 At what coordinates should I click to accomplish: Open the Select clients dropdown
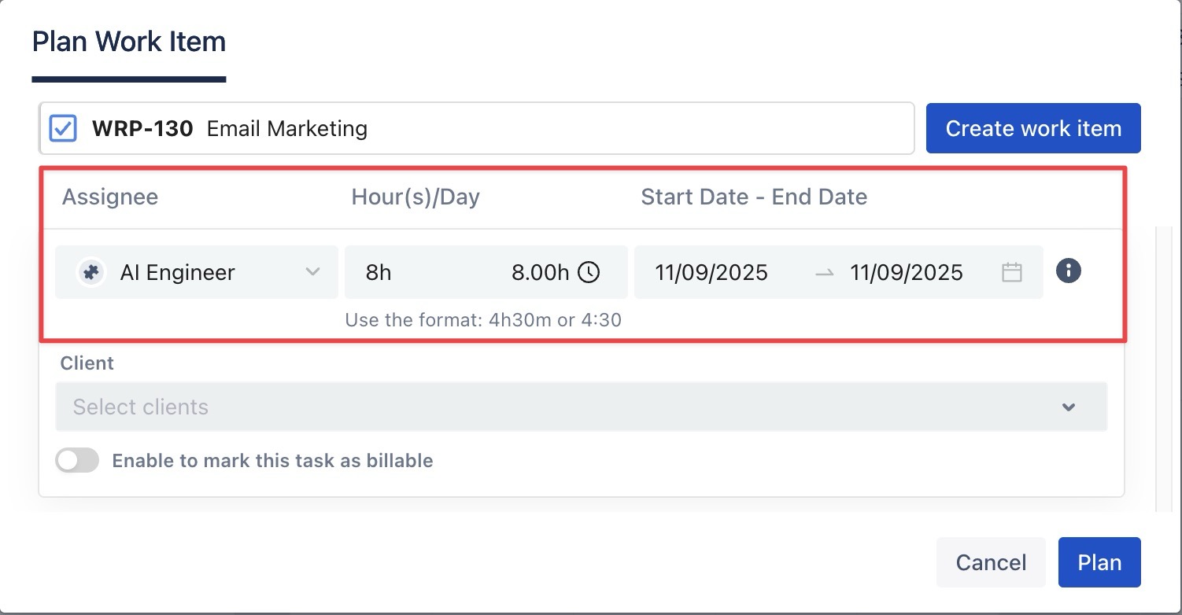point(551,407)
